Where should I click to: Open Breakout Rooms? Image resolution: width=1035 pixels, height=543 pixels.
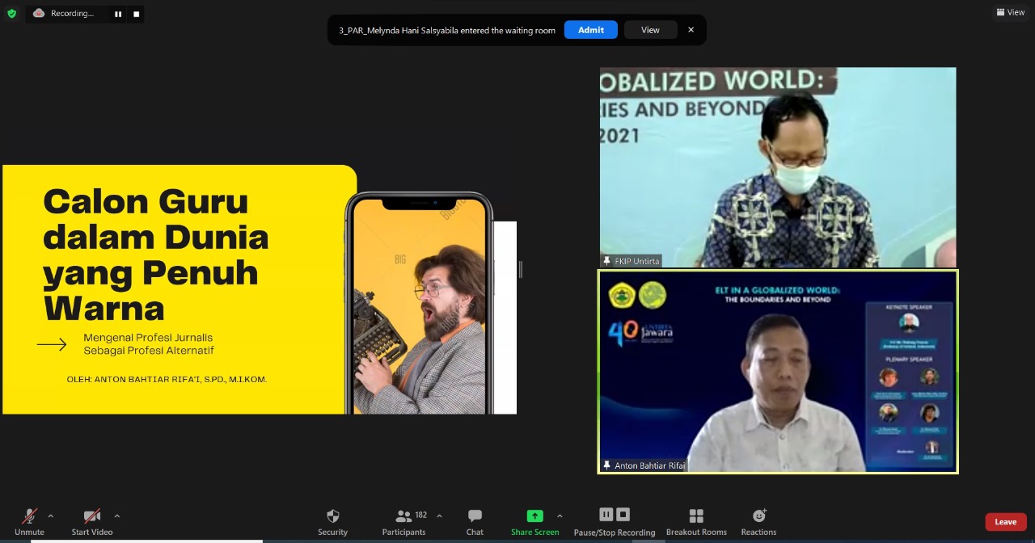696,522
